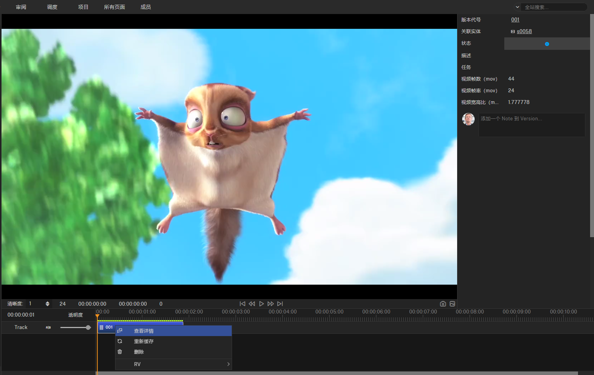
Task: Click the image icon beside the camera
Action: tap(452, 304)
